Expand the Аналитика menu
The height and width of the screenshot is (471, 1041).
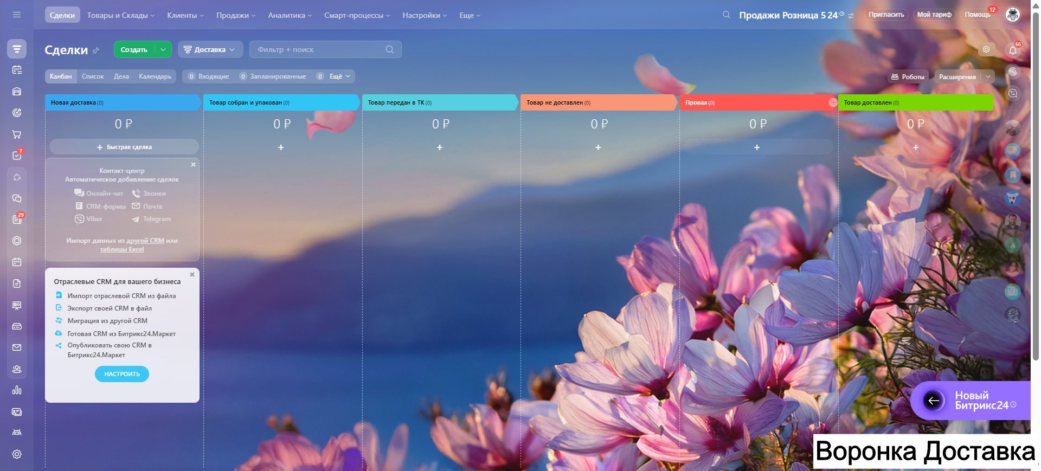[290, 15]
